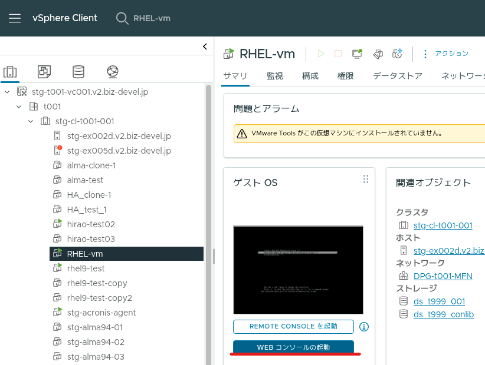485x365 pixels.
Task: Open the stg-cl-t001-001 cluster link
Action: point(443,225)
